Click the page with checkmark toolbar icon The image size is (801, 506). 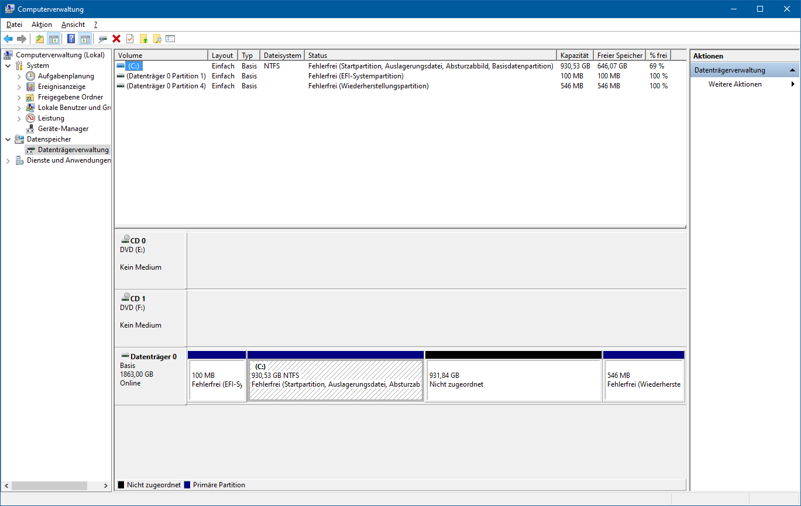click(x=130, y=39)
